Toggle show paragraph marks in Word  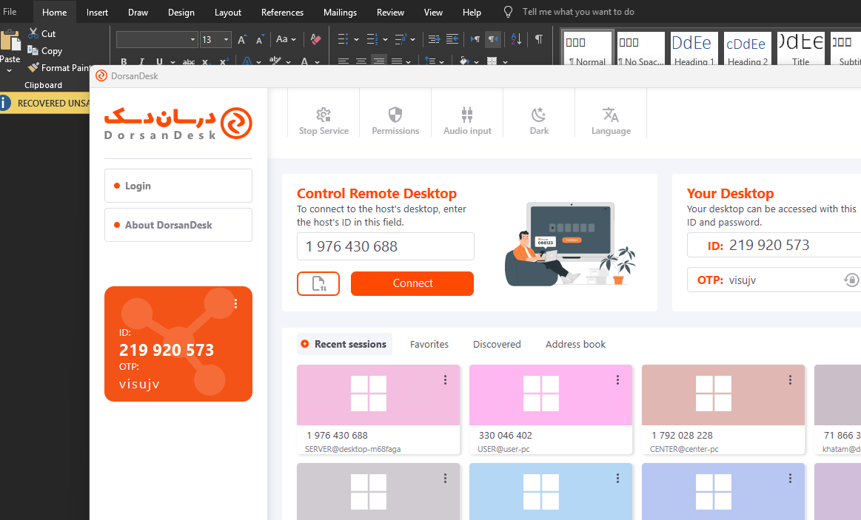pyautogui.click(x=539, y=39)
